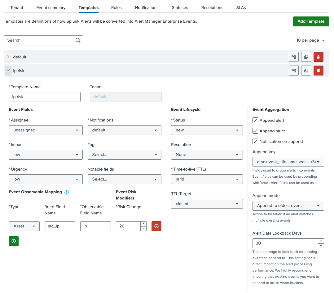334x293 pixels.
Task: Collapse the ip risk template section
Action: click(x=8, y=71)
